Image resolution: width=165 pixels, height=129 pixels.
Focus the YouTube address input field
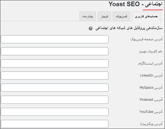pos(55,112)
